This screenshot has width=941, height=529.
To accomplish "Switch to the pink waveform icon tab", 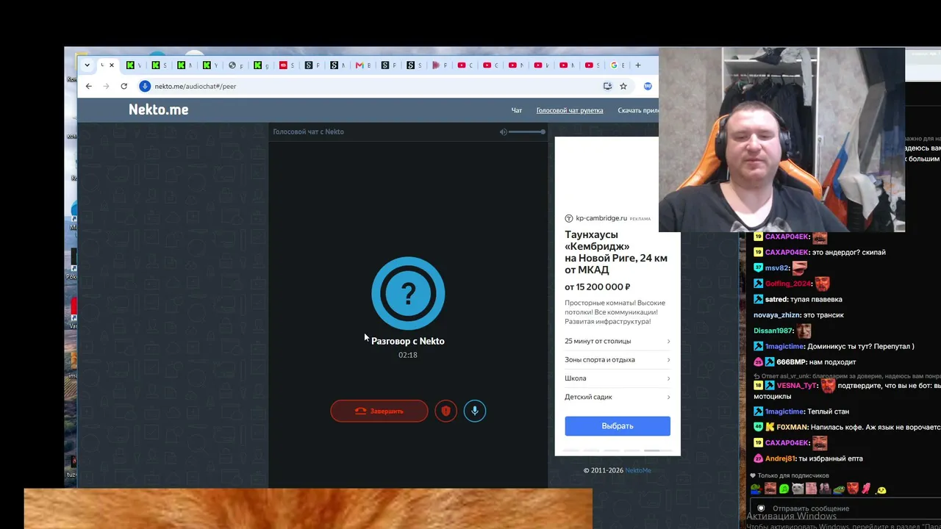I will tap(440, 65).
